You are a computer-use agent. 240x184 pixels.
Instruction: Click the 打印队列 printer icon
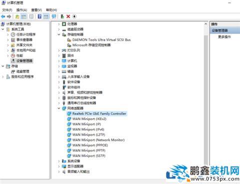point(64,50)
